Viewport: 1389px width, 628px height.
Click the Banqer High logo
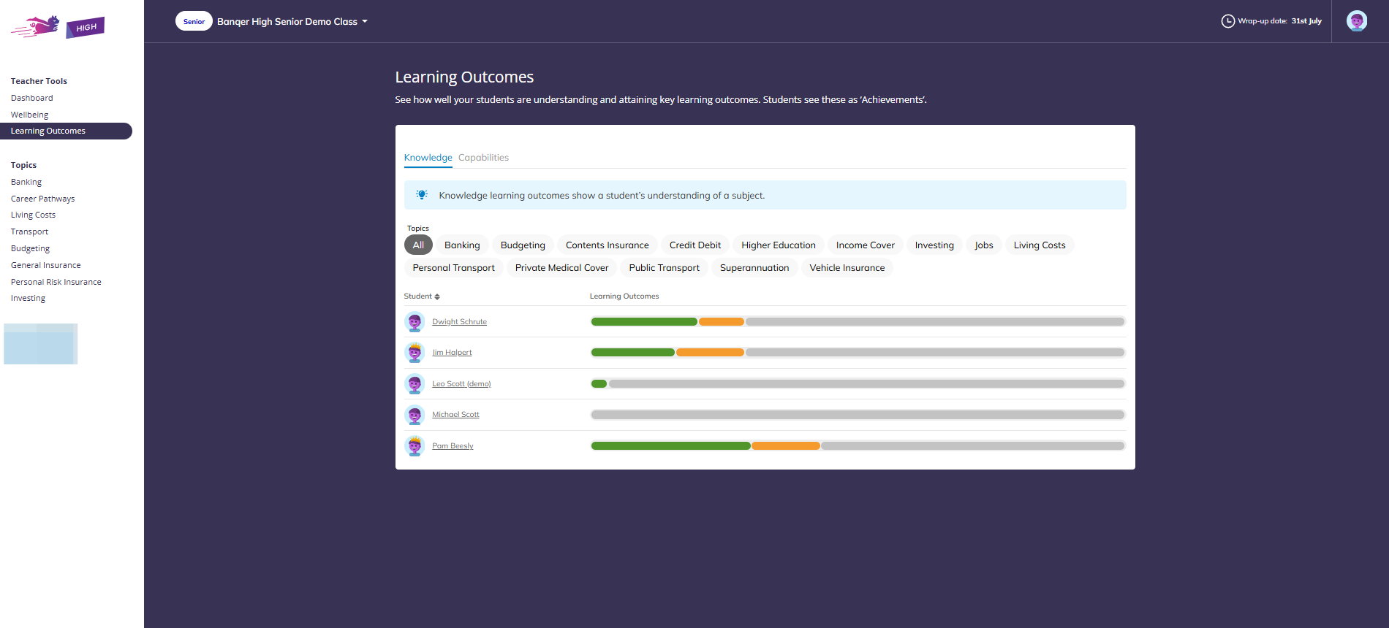[x=58, y=27]
